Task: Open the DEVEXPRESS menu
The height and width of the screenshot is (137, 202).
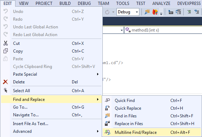Action: coord(189,4)
